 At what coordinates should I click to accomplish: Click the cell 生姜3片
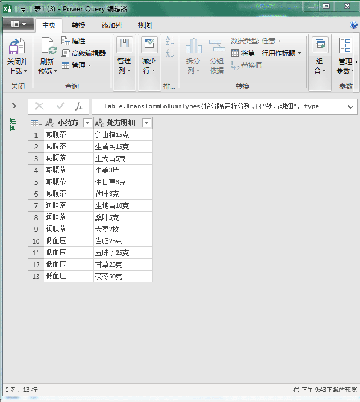(x=123, y=170)
